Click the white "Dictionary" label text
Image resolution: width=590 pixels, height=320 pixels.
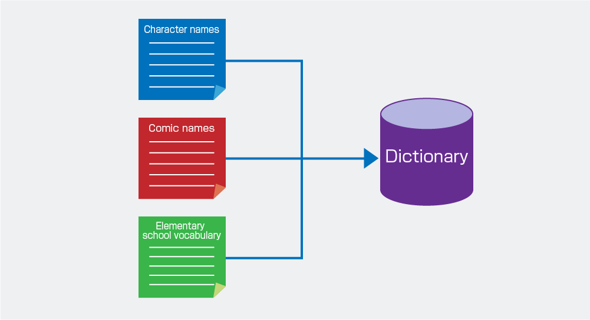(426, 156)
